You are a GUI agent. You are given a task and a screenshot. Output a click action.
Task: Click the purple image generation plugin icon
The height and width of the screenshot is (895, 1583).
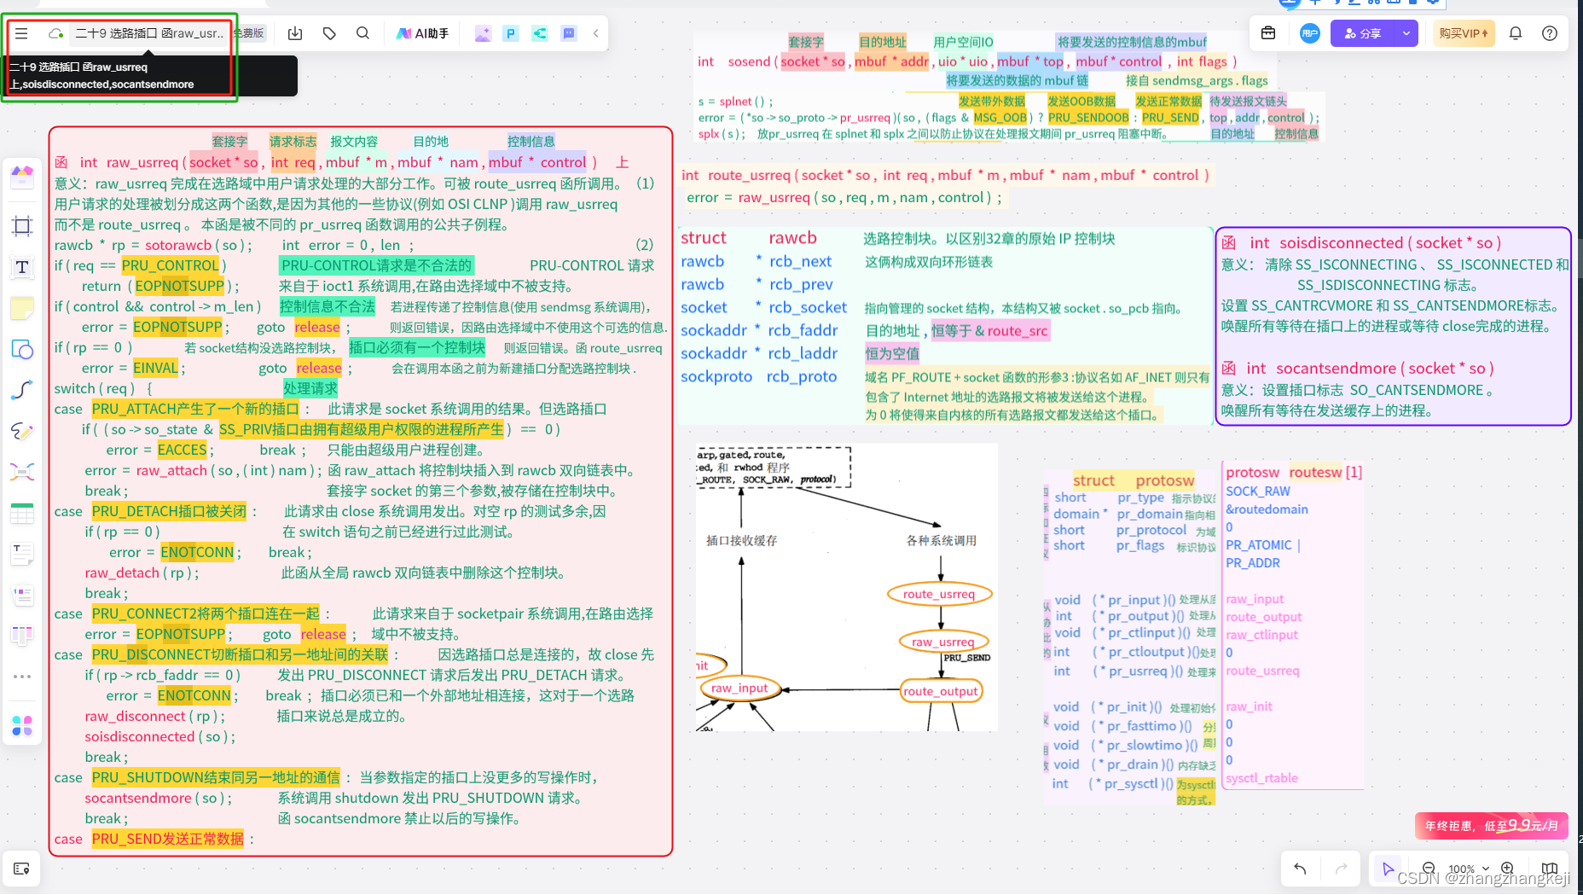point(483,33)
